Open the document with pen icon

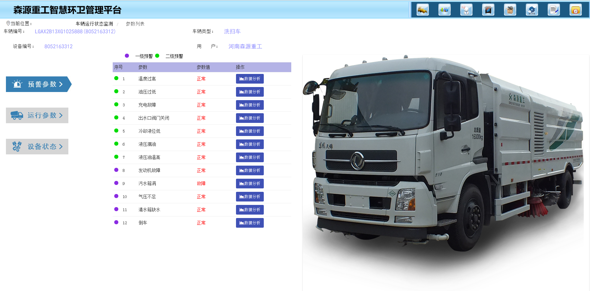pyautogui.click(x=553, y=10)
